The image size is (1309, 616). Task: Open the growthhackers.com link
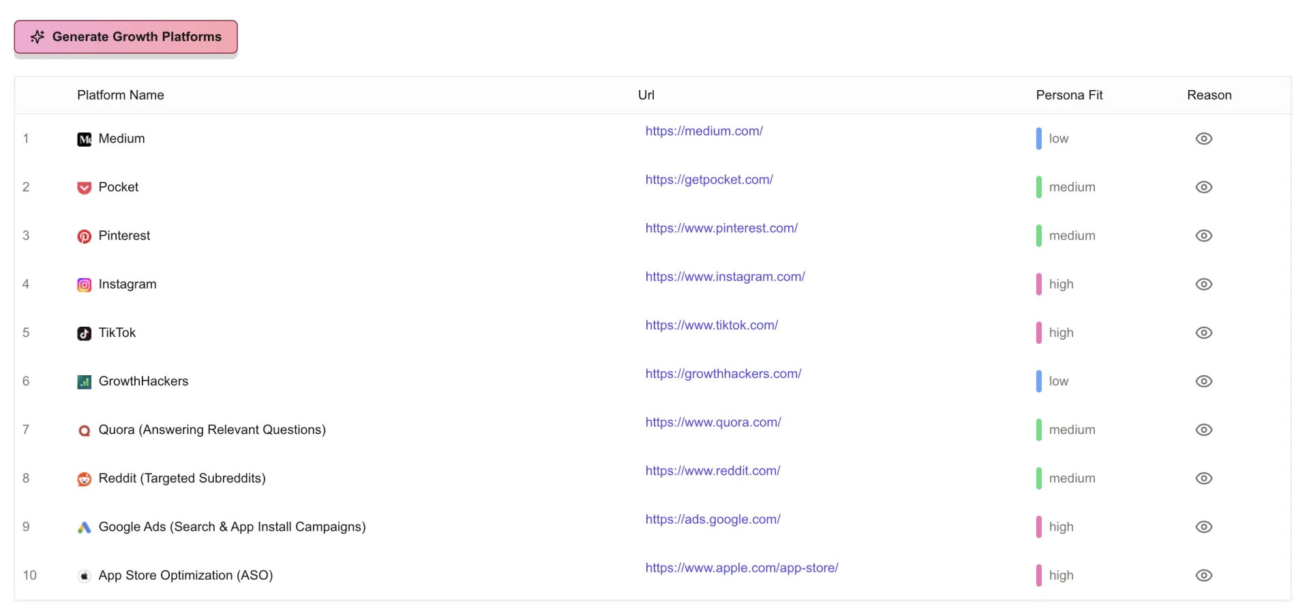click(723, 373)
